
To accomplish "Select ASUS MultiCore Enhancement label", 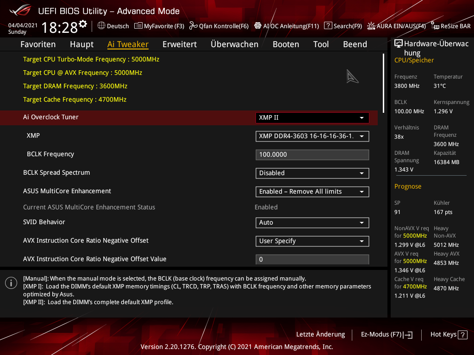I will pos(67,191).
